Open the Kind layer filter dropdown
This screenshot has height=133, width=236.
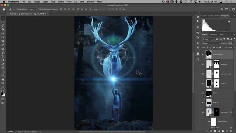208,39
